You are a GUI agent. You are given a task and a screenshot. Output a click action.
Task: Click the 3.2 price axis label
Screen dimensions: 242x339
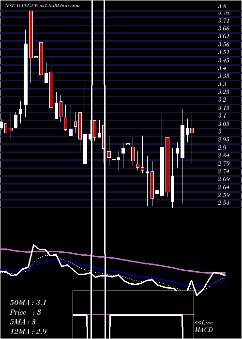coord(222,100)
